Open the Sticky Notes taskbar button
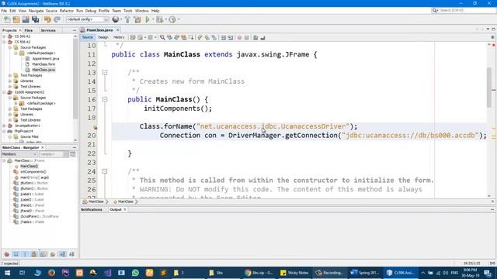 point(294,273)
